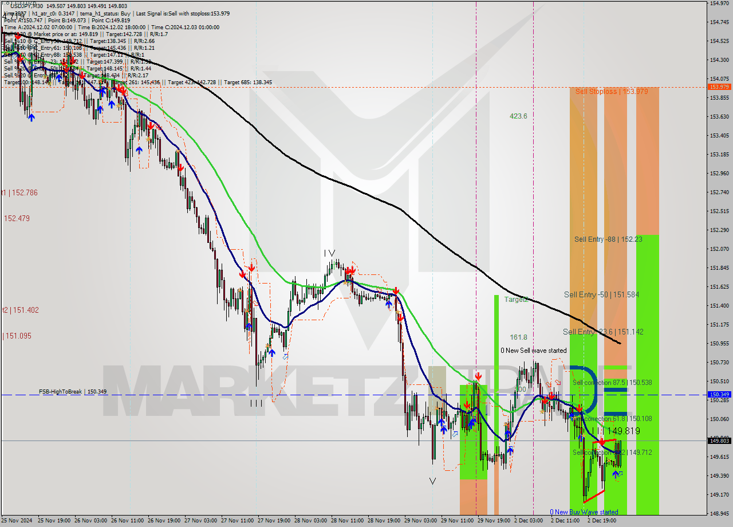The image size is (733, 527).
Task: Click the green Target2 label
Action: click(516, 299)
